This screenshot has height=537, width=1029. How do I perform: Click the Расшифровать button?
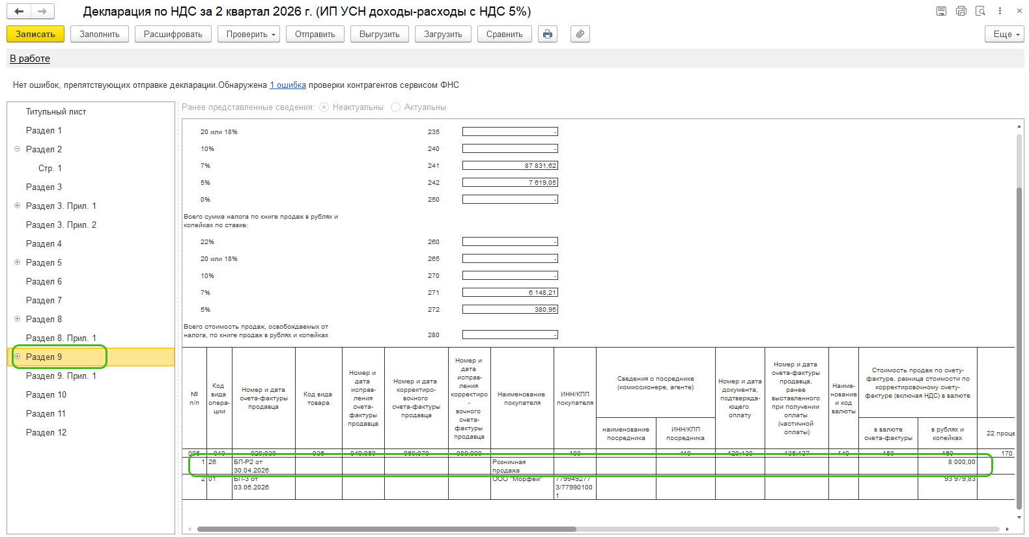coord(173,34)
